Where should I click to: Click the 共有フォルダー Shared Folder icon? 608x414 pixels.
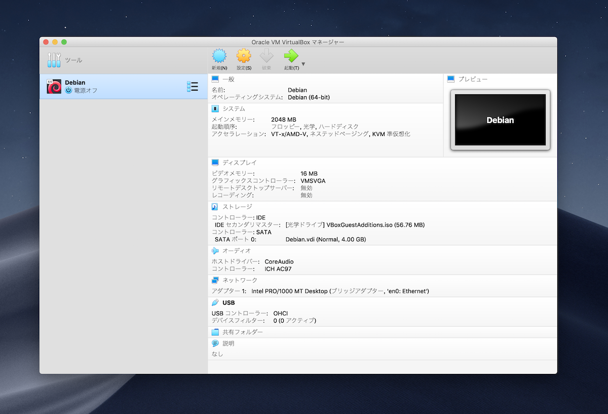pos(215,332)
